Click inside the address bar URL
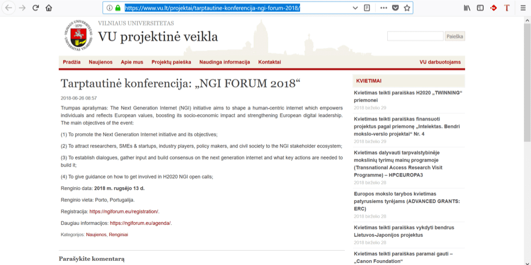The width and height of the screenshot is (531, 265). coord(212,8)
